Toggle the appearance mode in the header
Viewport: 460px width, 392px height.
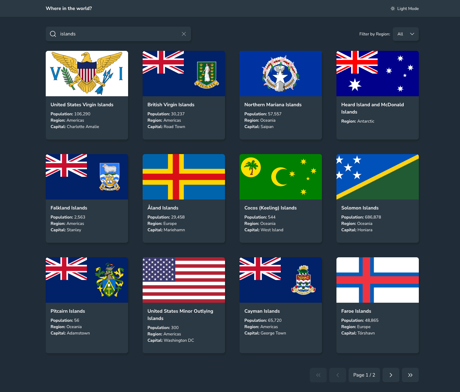pos(405,8)
